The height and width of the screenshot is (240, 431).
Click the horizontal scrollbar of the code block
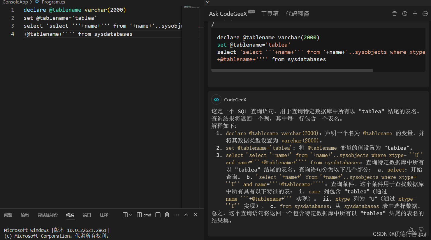(x=292, y=70)
